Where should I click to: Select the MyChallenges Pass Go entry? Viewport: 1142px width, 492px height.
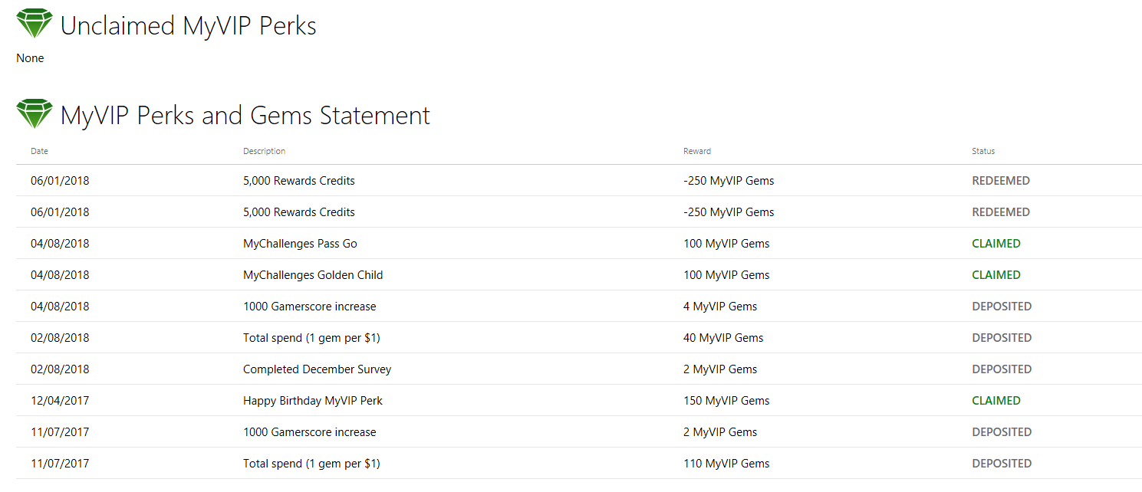(300, 244)
